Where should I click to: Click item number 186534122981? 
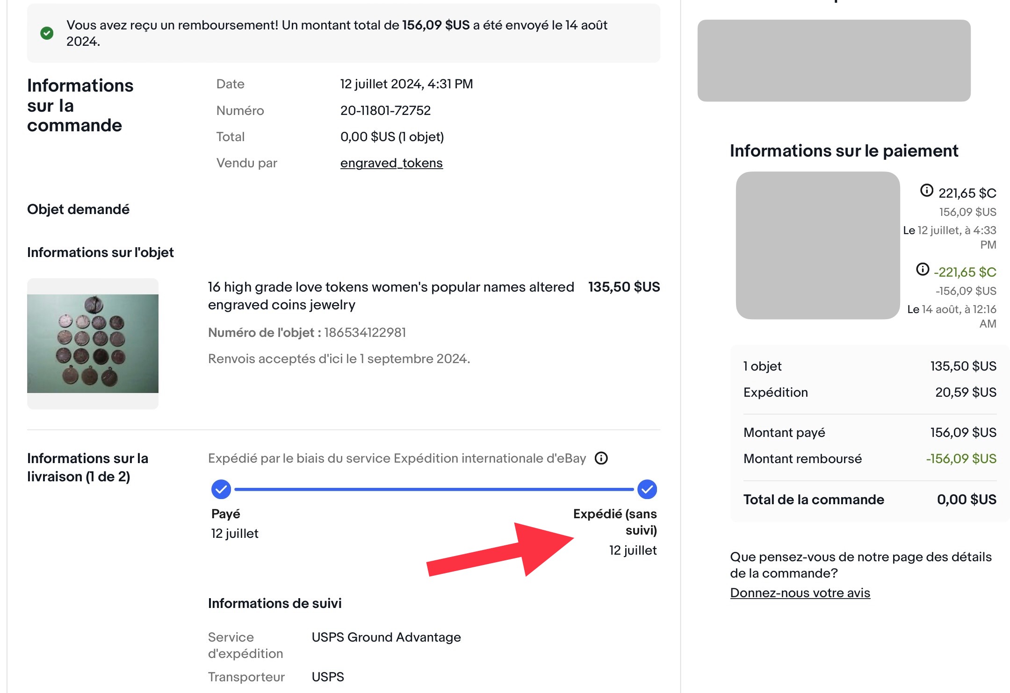(365, 333)
